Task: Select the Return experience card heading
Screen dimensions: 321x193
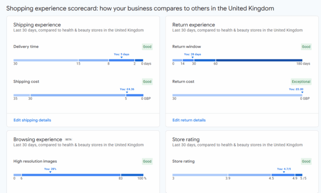Action: tap(194, 25)
